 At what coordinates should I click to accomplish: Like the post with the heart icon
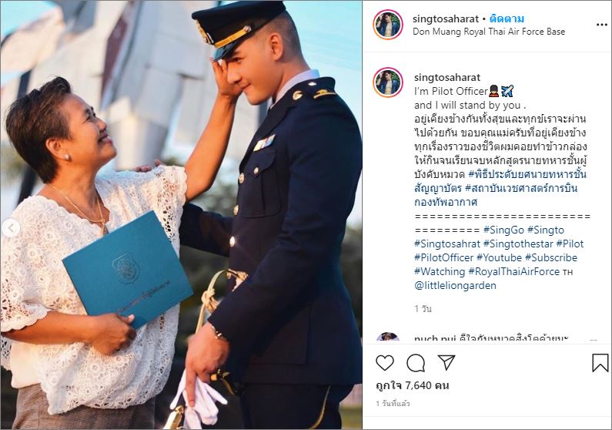click(x=384, y=363)
